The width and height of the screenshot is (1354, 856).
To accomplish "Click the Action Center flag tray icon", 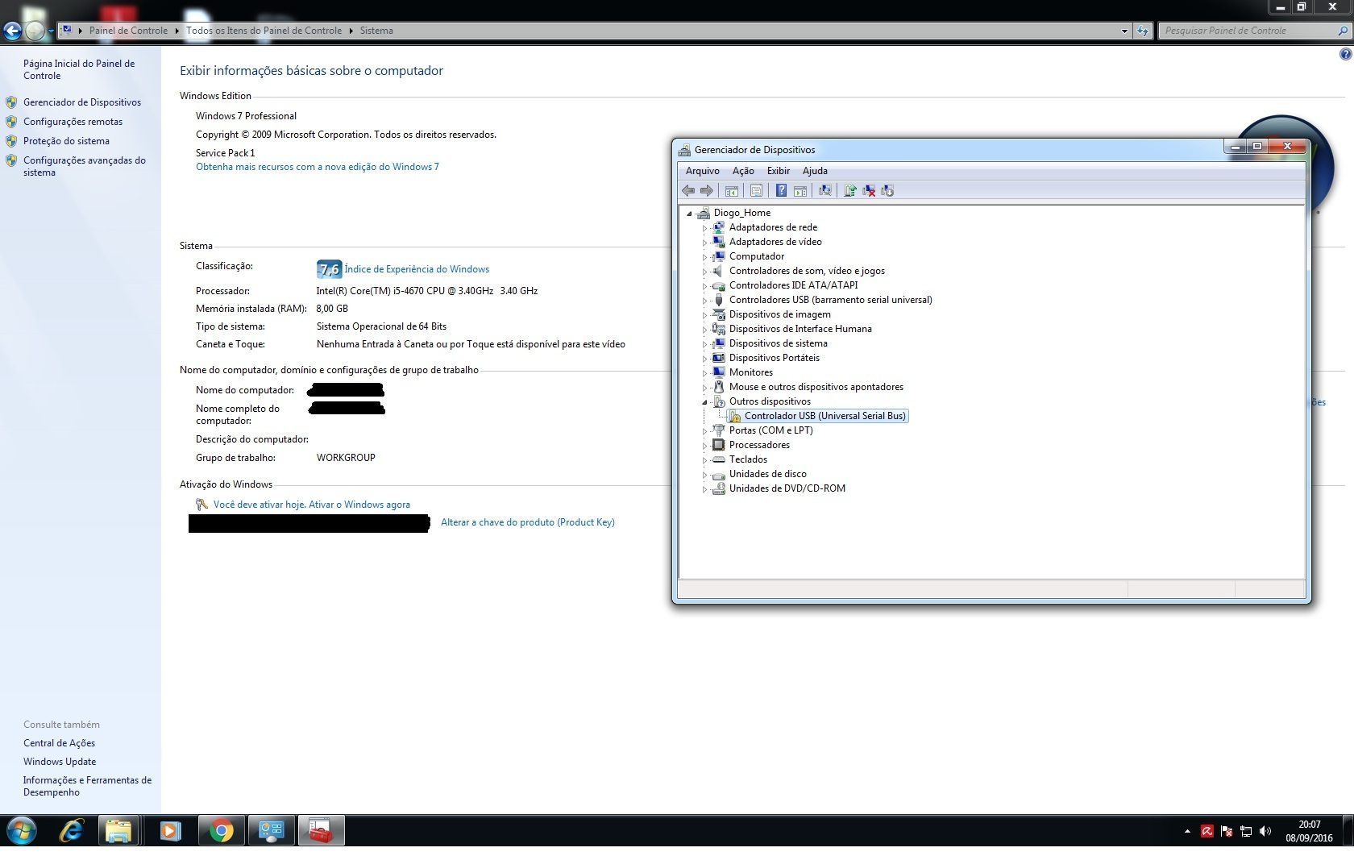I will pos(1226,831).
